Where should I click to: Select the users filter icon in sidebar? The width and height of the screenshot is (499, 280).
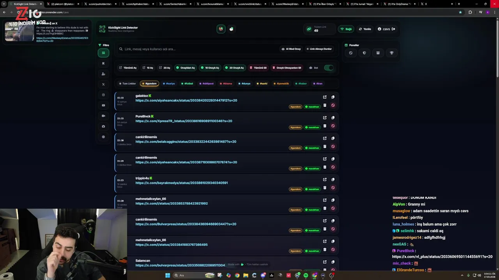pyautogui.click(x=103, y=74)
